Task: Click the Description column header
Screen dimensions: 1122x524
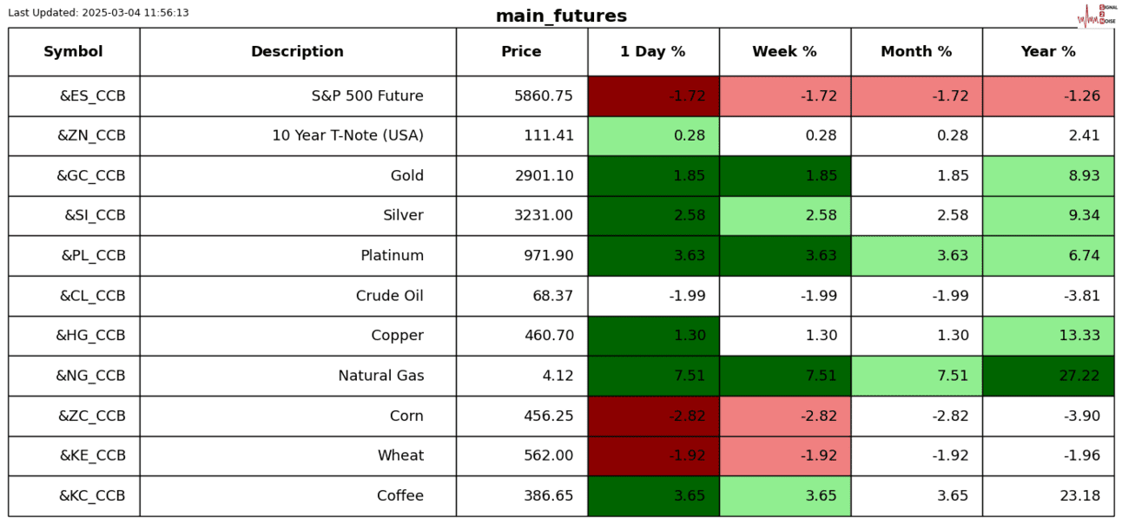Action: (x=297, y=52)
